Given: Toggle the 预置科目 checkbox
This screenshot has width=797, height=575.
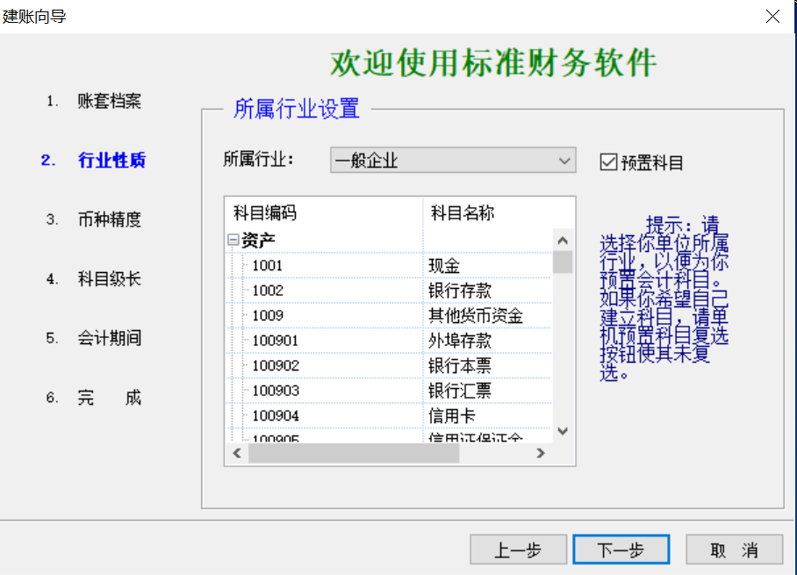Looking at the screenshot, I should (x=608, y=162).
